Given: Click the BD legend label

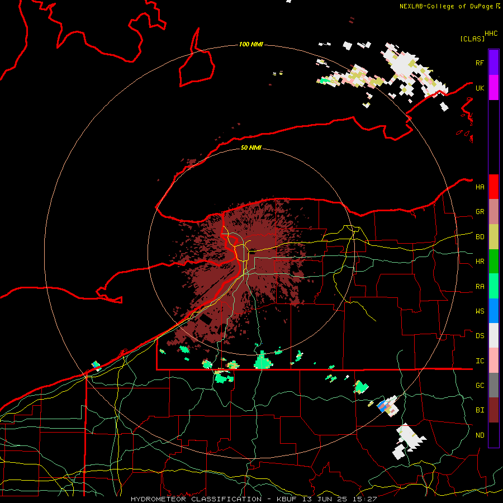Looking at the screenshot, I should click(x=480, y=237).
